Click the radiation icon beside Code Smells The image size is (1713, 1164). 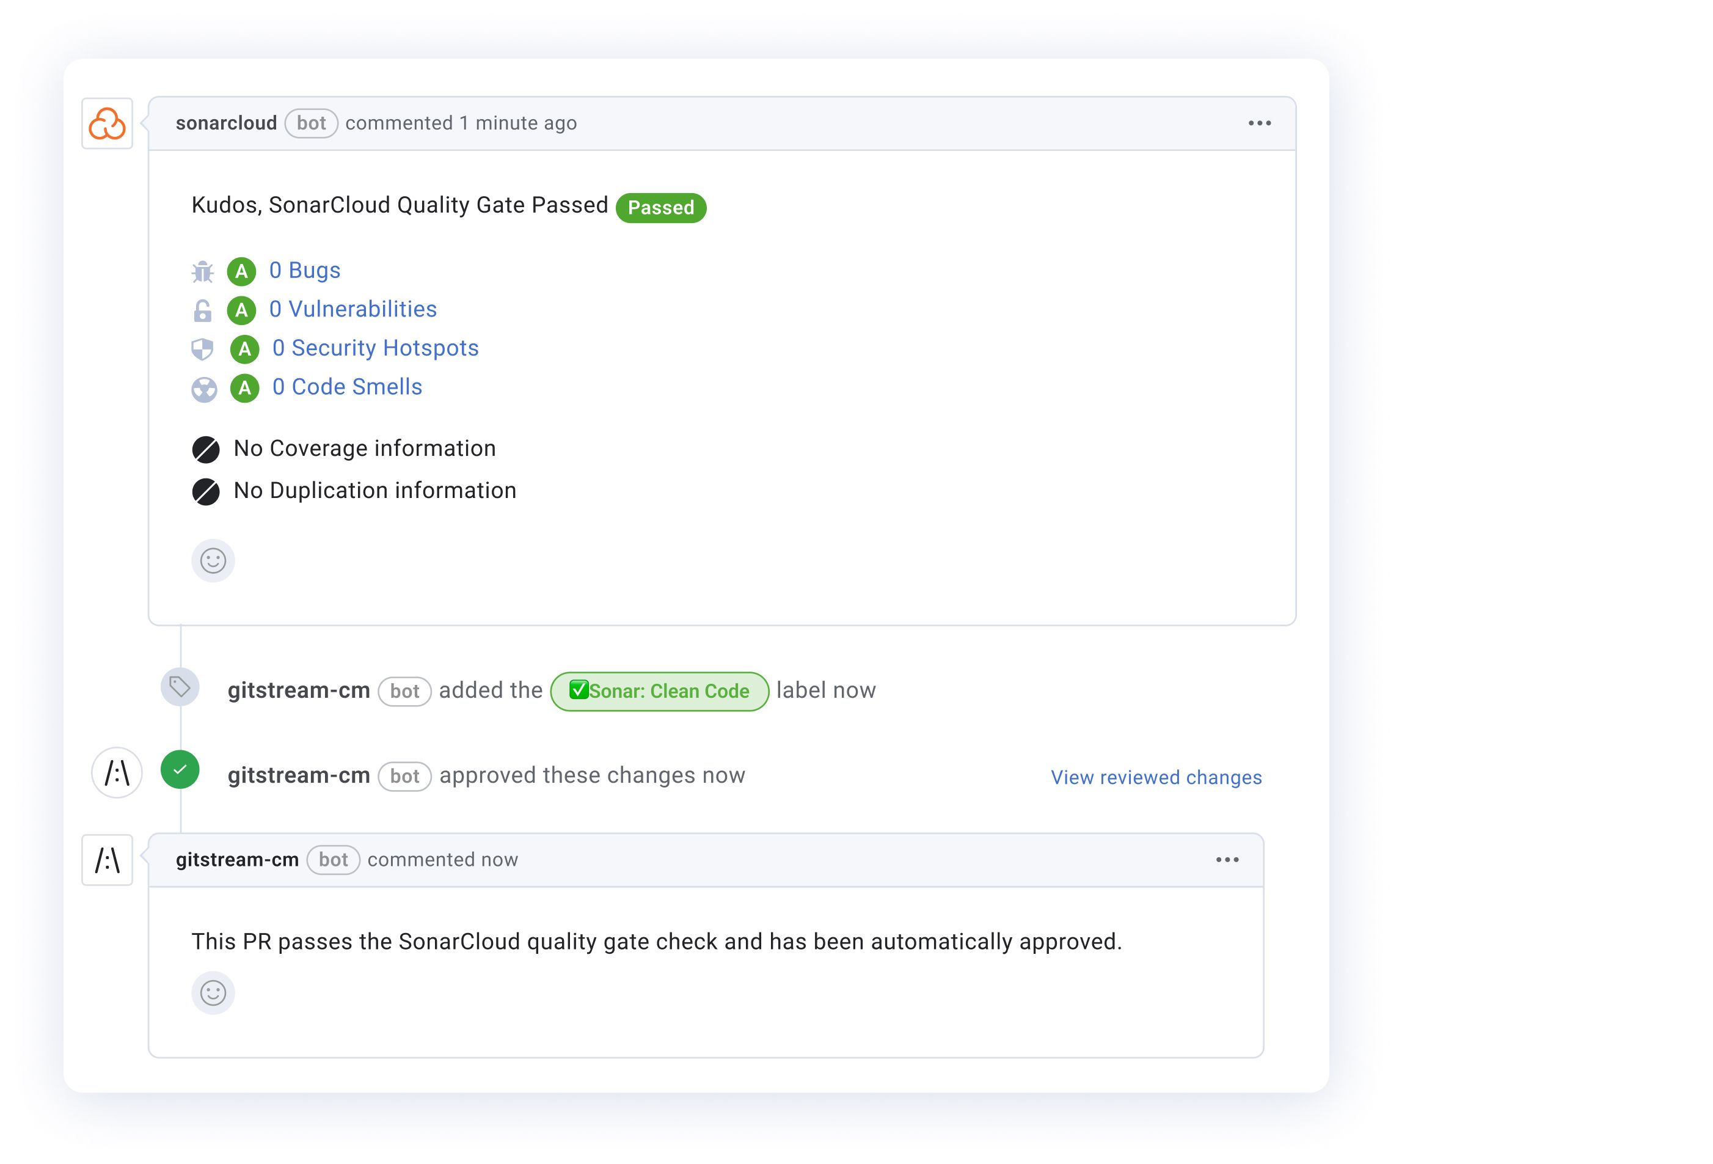click(204, 389)
